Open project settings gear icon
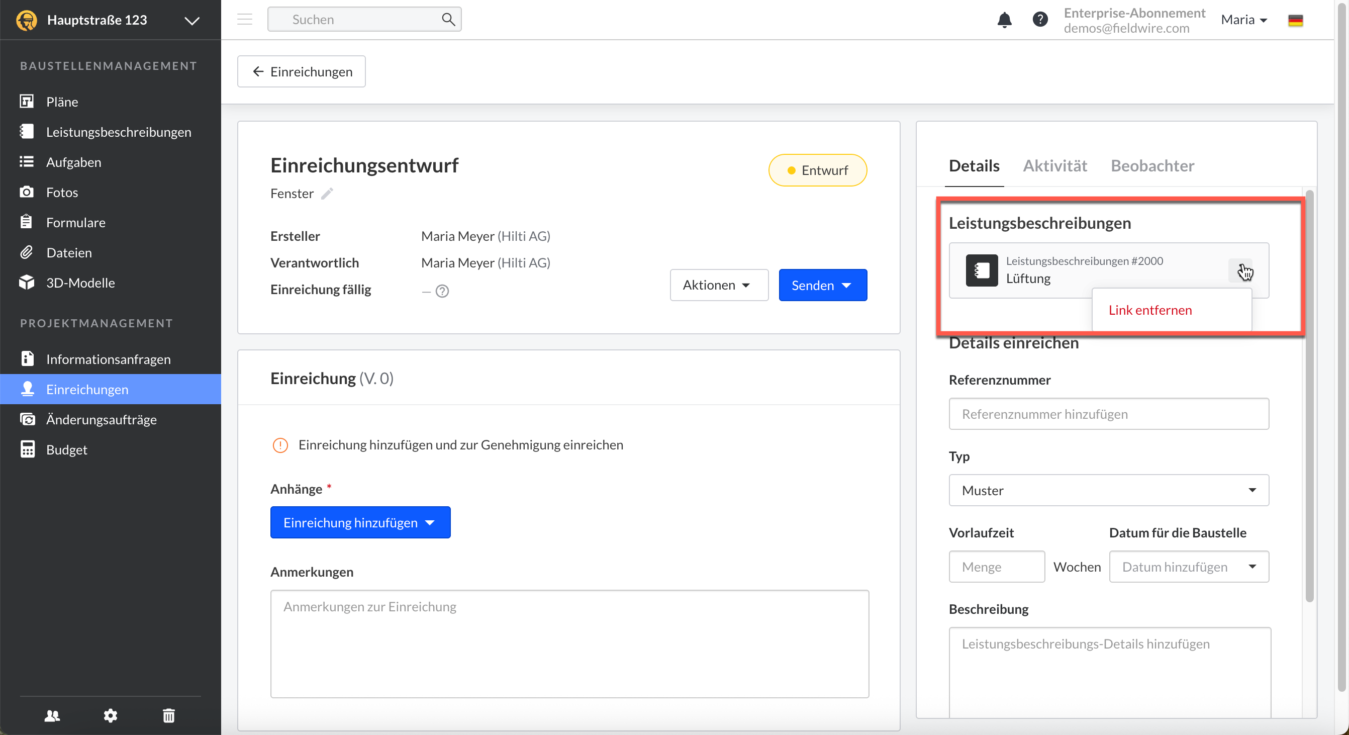Screen dimensions: 1349x735 pos(110,715)
